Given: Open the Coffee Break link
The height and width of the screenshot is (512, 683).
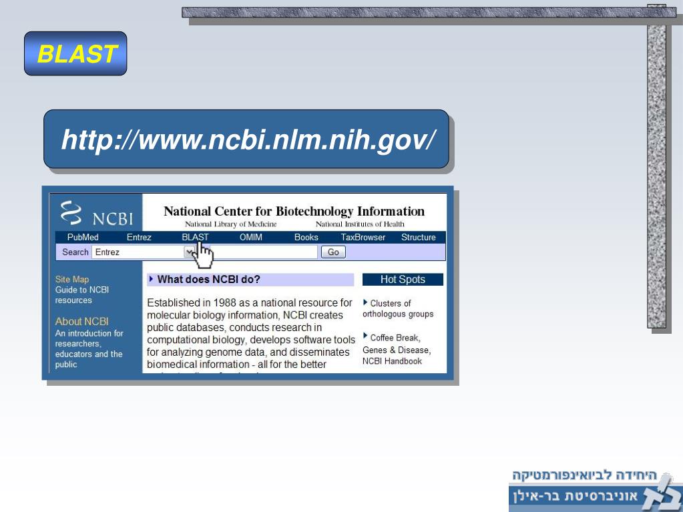Looking at the screenshot, I should point(395,338).
